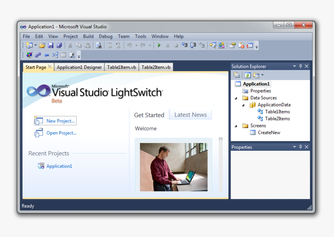Click the clipboard with red X icon
The image size is (334, 237).
tap(241, 45)
